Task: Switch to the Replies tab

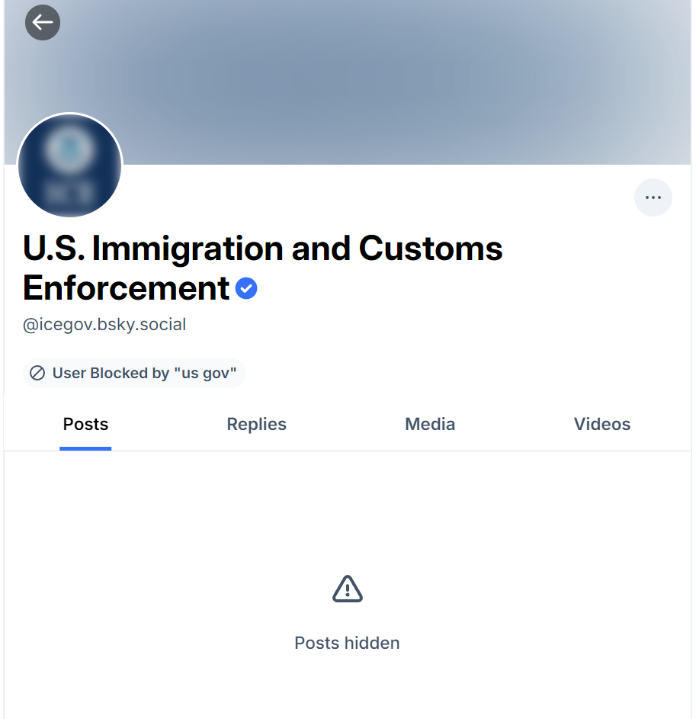Action: point(256,425)
